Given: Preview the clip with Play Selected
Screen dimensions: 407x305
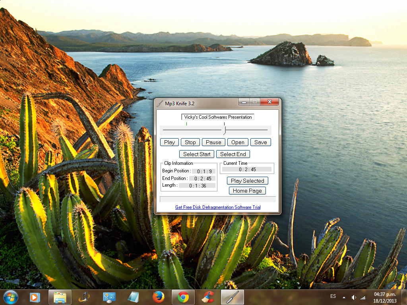Looking at the screenshot, I should click(247, 181).
